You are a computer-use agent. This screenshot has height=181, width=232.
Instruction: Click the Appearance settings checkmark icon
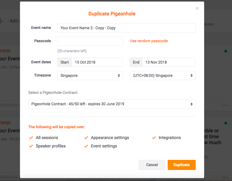click(86, 138)
